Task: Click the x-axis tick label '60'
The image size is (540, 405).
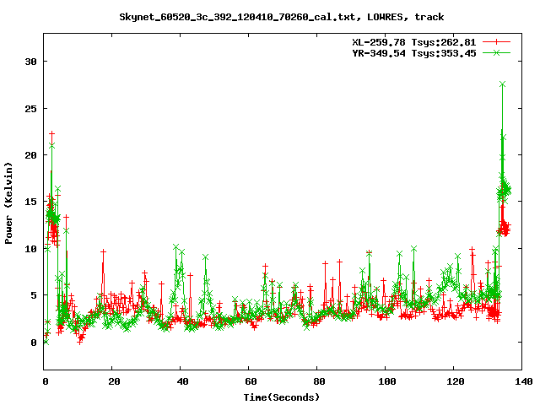Action: (x=251, y=381)
